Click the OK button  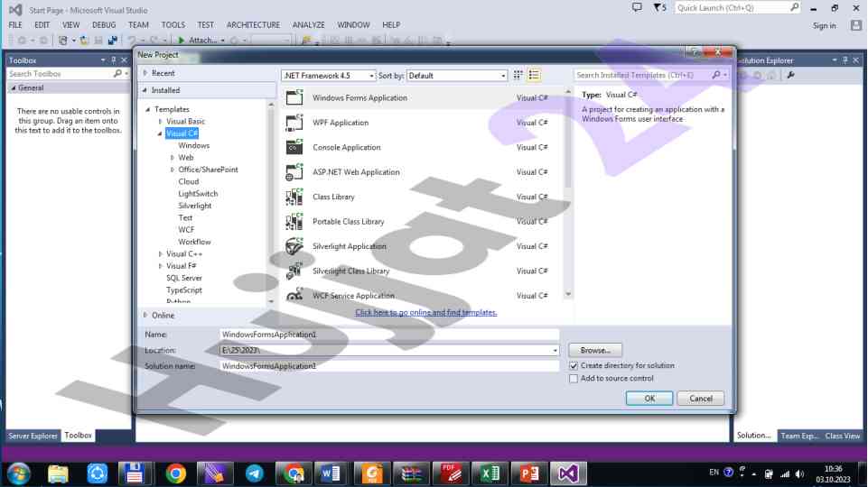click(649, 399)
